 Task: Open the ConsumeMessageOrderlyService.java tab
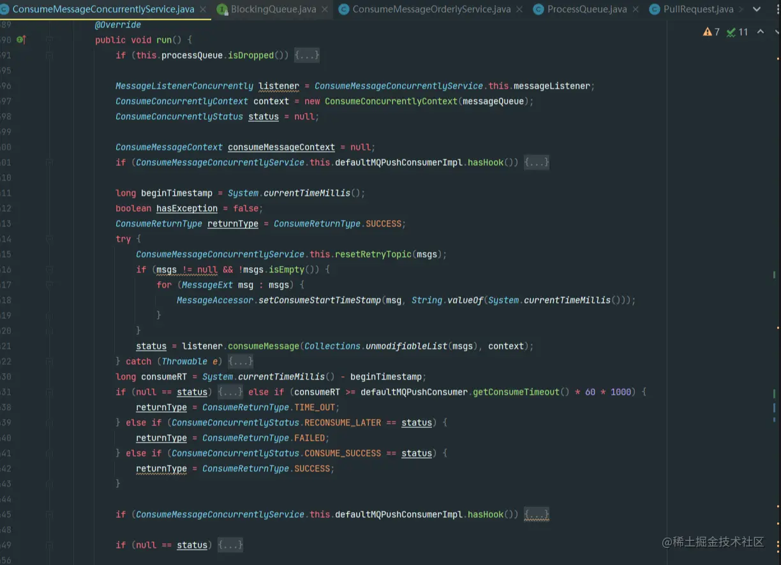(431, 9)
